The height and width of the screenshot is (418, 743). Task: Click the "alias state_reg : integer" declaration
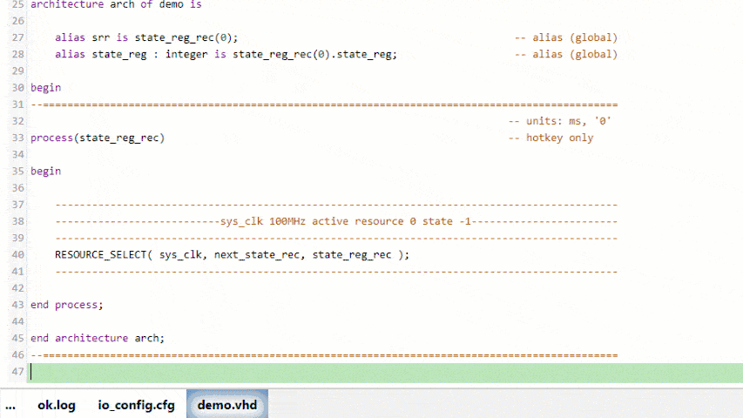[226, 55]
